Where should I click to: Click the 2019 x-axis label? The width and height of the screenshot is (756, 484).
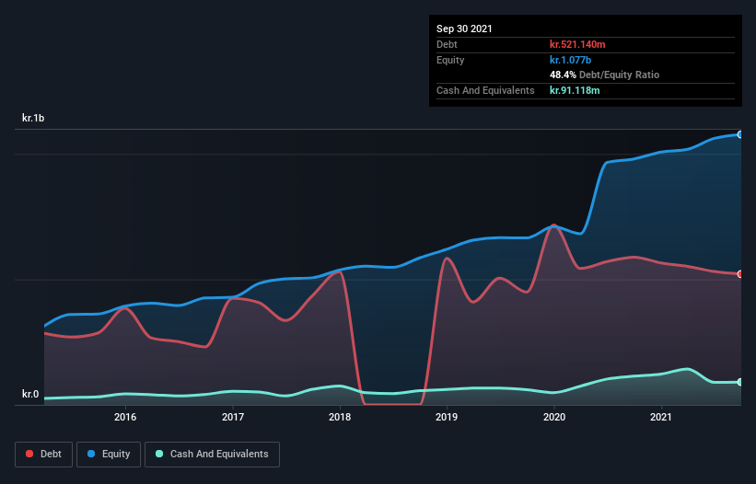tap(447, 417)
